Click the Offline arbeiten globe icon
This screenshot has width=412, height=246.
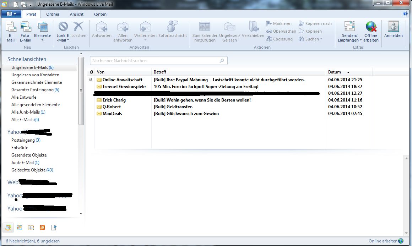(371, 27)
